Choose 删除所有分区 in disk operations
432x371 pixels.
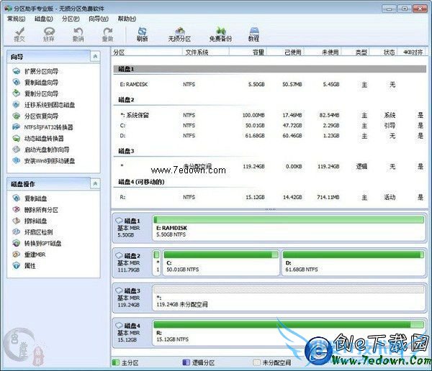35,210
